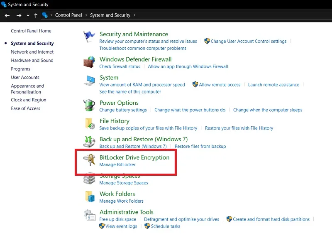This screenshot has width=332, height=243.
Task: Click Manage BitLocker link
Action: pyautogui.click(x=117, y=164)
